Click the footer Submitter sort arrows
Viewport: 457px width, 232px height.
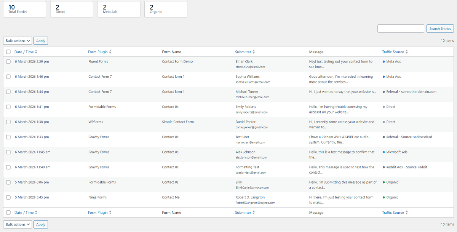pos(255,212)
